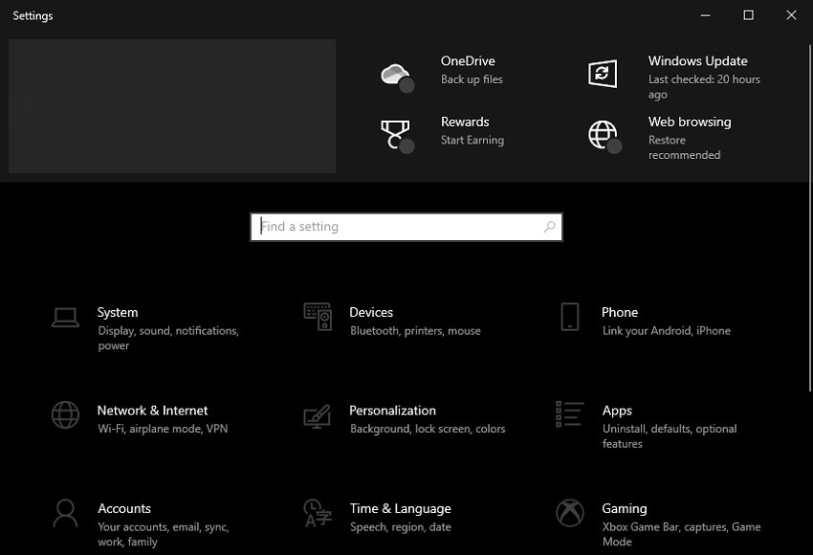The image size is (813, 555).
Task: Open Network & Internet title
Action: [x=152, y=411]
